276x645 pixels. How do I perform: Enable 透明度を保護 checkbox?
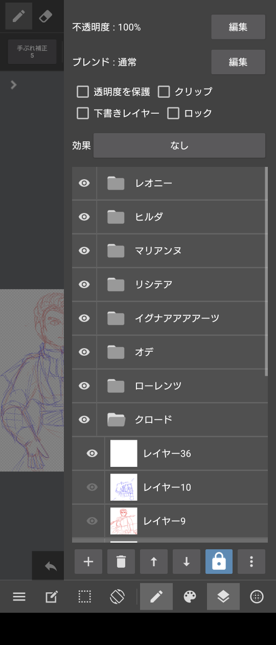[83, 92]
